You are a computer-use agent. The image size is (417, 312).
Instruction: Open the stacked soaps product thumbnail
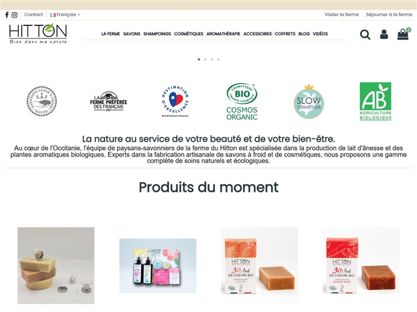point(56,266)
